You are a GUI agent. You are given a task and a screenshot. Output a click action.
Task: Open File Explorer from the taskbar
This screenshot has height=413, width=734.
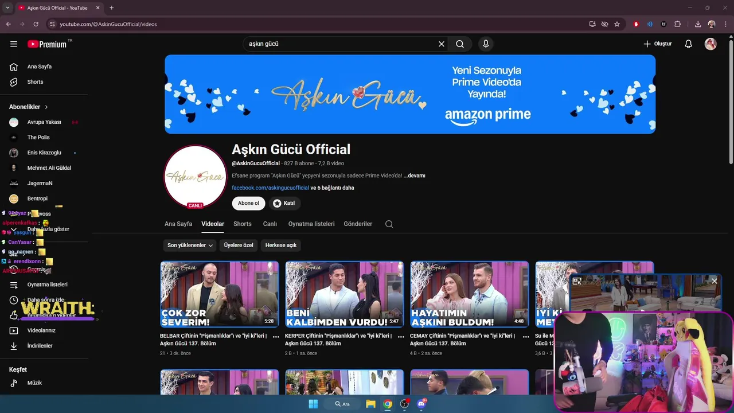click(370, 404)
